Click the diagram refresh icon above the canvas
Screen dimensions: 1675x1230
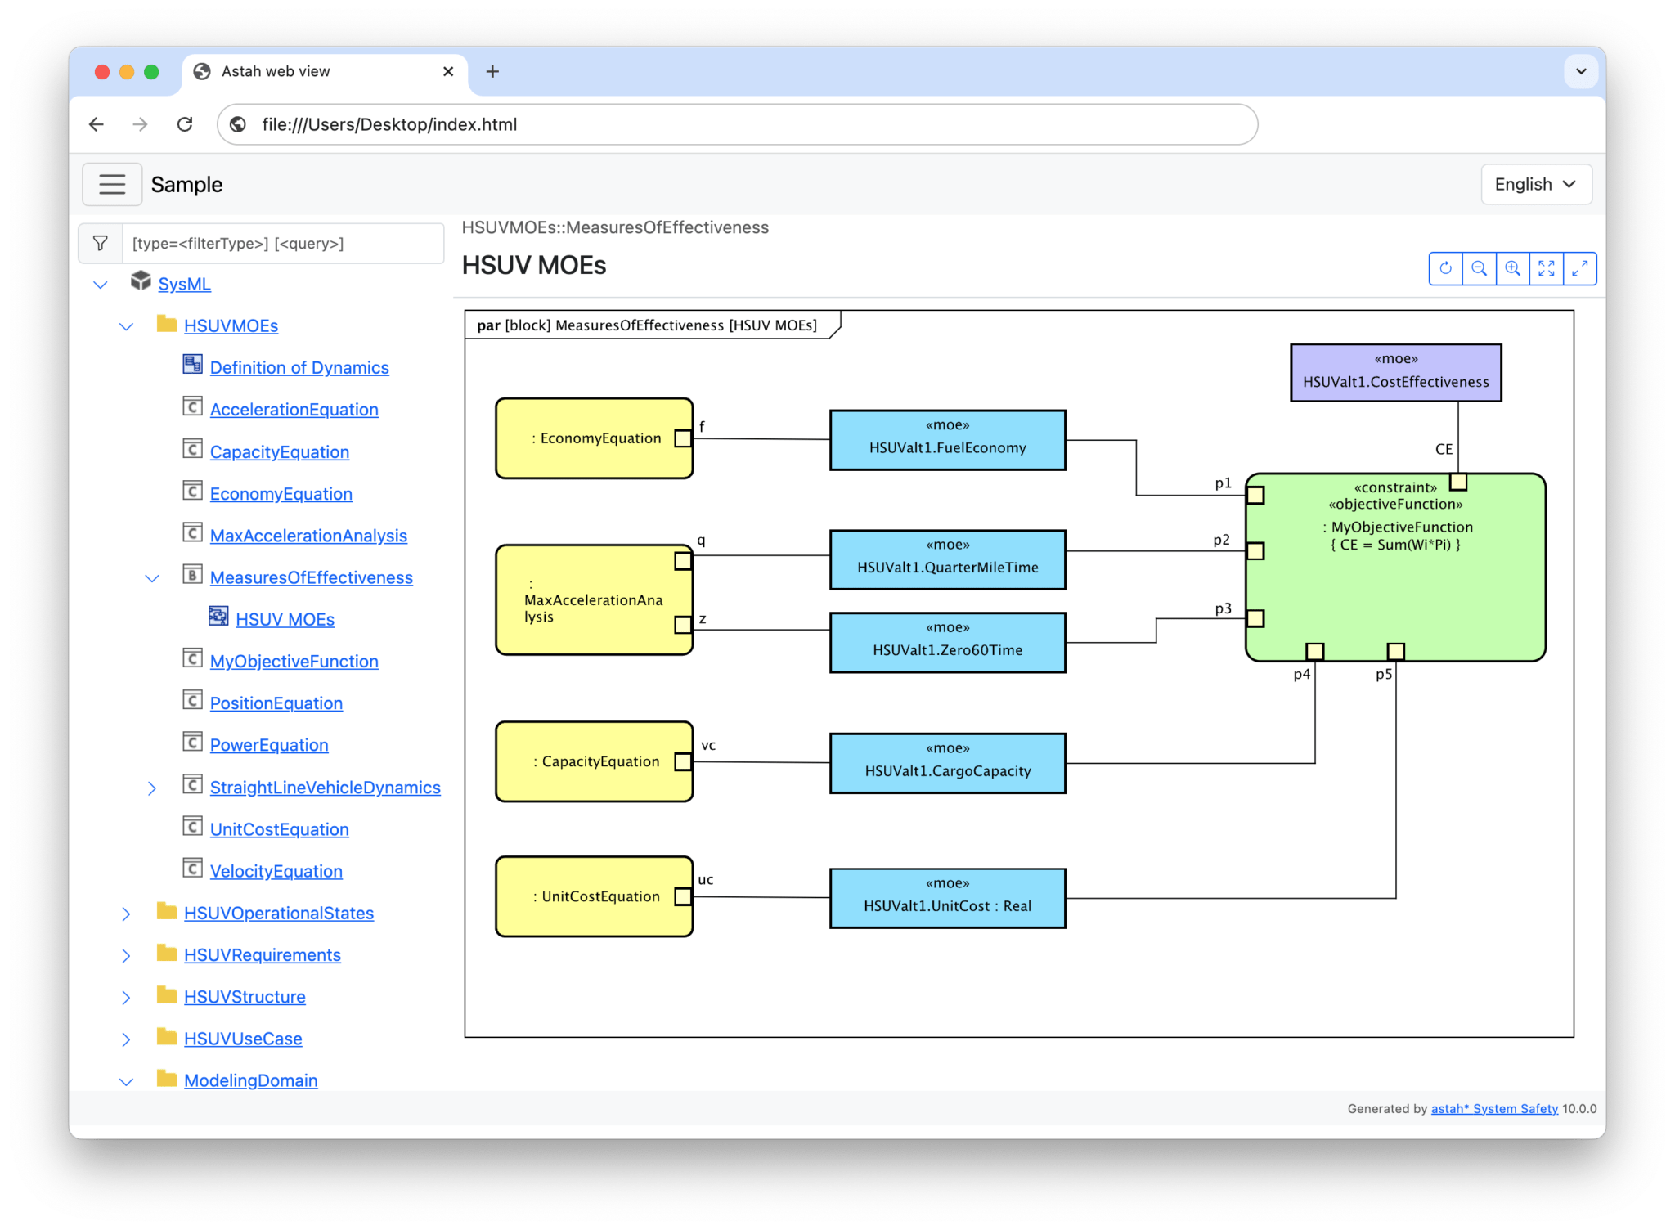(x=1446, y=268)
